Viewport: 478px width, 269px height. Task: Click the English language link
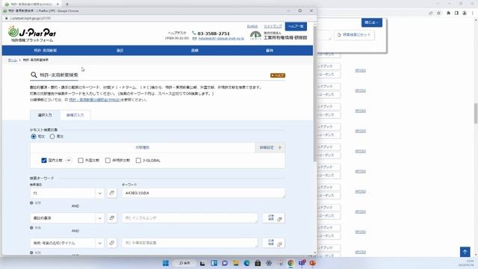coord(252,27)
